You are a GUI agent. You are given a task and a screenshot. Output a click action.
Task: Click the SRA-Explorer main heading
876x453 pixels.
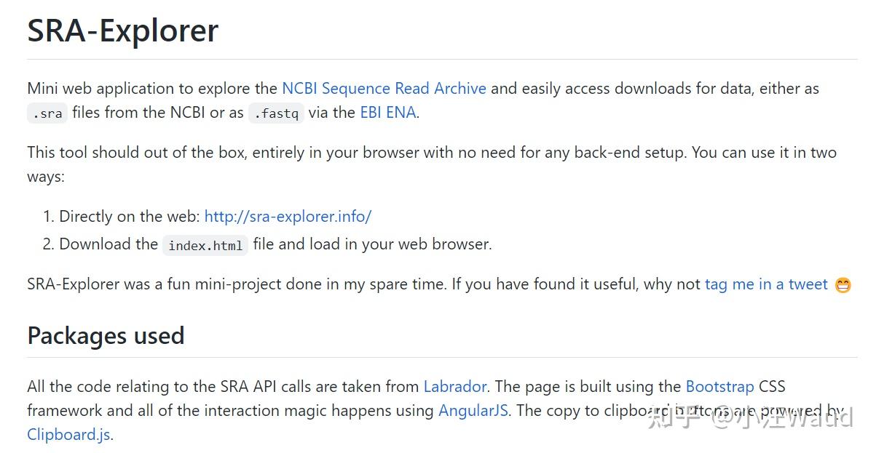coord(122,31)
